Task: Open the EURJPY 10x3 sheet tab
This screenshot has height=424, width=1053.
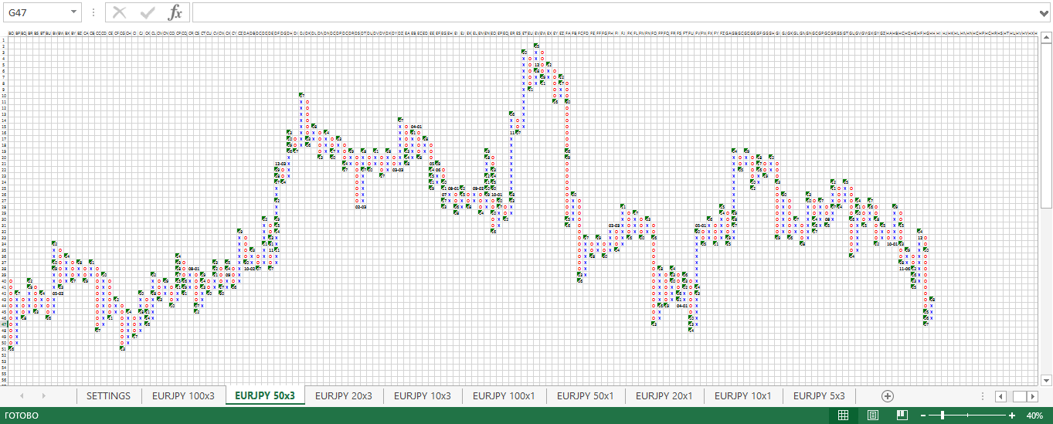Action: click(x=423, y=395)
